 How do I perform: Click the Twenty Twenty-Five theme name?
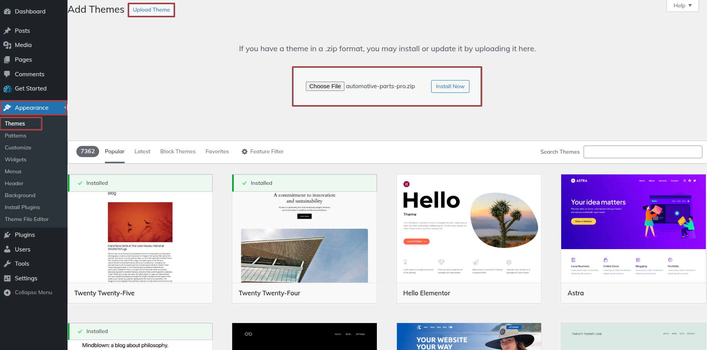tap(105, 293)
